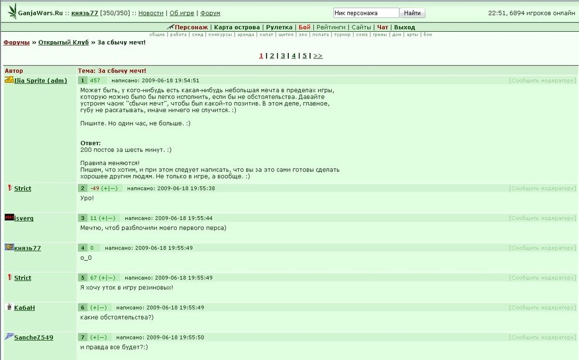
Task: Go to Рулетка in the main menu
Action: coord(279,27)
